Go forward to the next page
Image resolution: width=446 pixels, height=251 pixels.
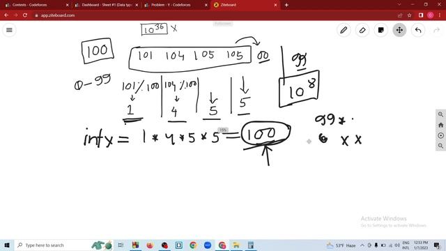(15, 15)
